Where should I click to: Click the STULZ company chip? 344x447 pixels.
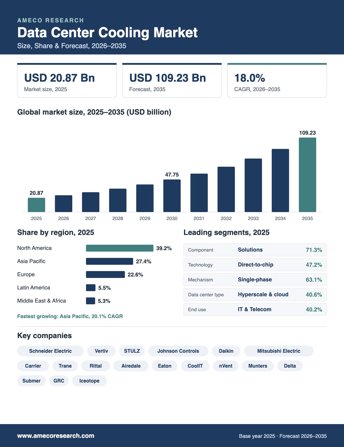pos(132,351)
